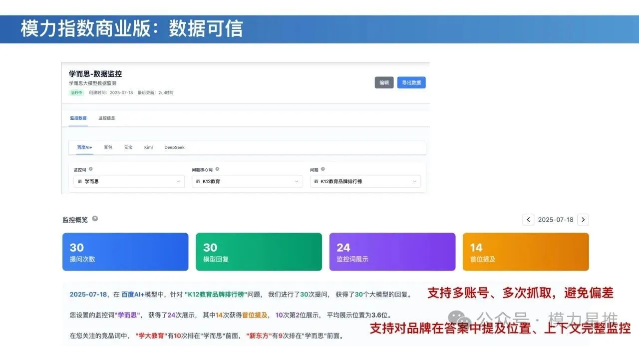The image size is (639, 346).
Task: Click the left arrow to view previous date
Action: (x=528, y=219)
